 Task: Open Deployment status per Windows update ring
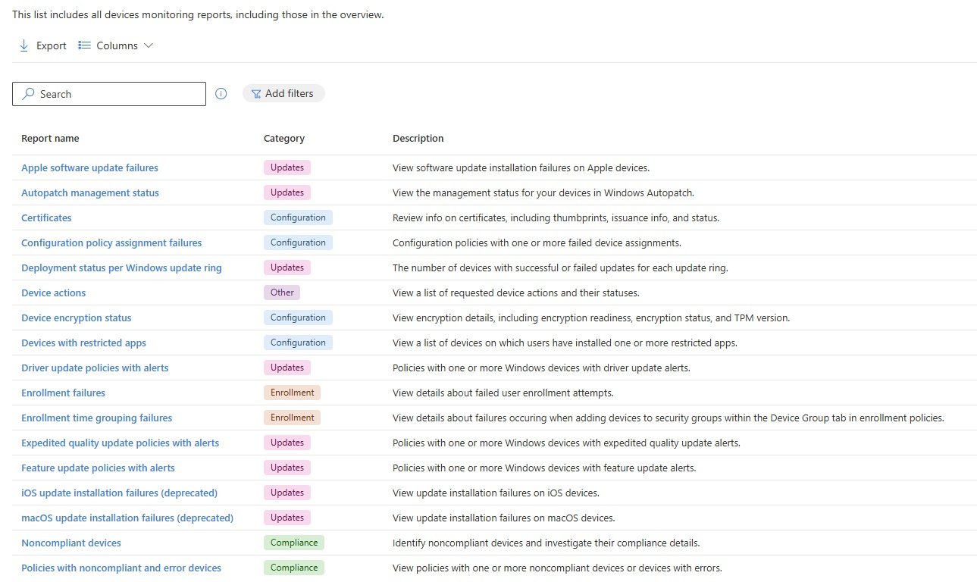pyautogui.click(x=121, y=268)
